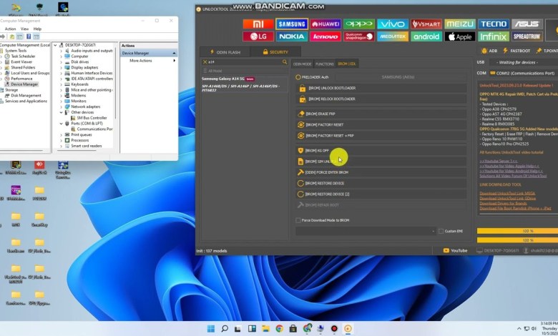Switch to SECURITY tab
Image resolution: width=558 pixels, height=336 pixels.
click(x=275, y=52)
